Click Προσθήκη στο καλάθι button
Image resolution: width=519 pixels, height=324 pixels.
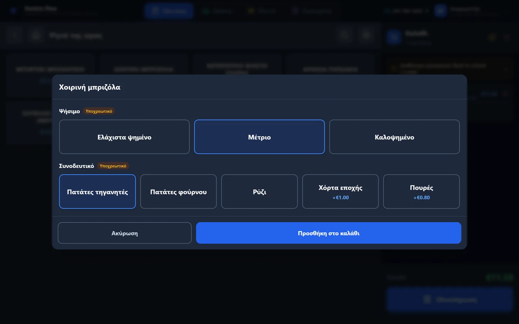[329, 233]
